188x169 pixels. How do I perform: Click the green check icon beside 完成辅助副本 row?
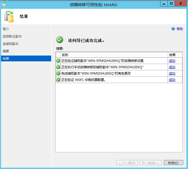pyautogui.click(x=58, y=73)
